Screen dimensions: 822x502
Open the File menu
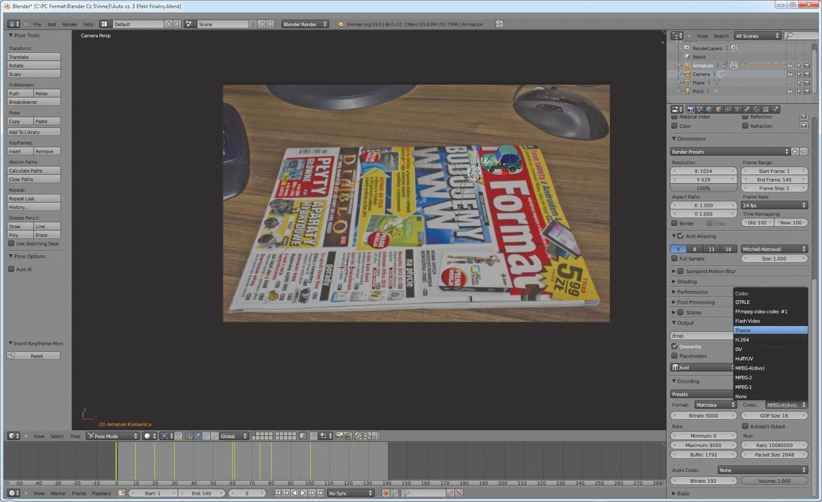pos(37,24)
